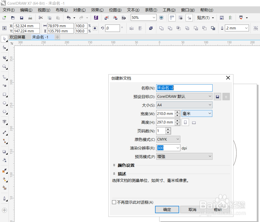Select the Ellipse tool
This screenshot has height=222, width=260.
pyautogui.click(x=4, y=103)
